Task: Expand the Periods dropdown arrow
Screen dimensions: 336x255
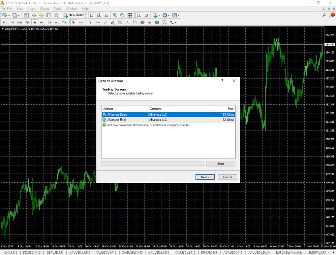Action: click(169, 15)
